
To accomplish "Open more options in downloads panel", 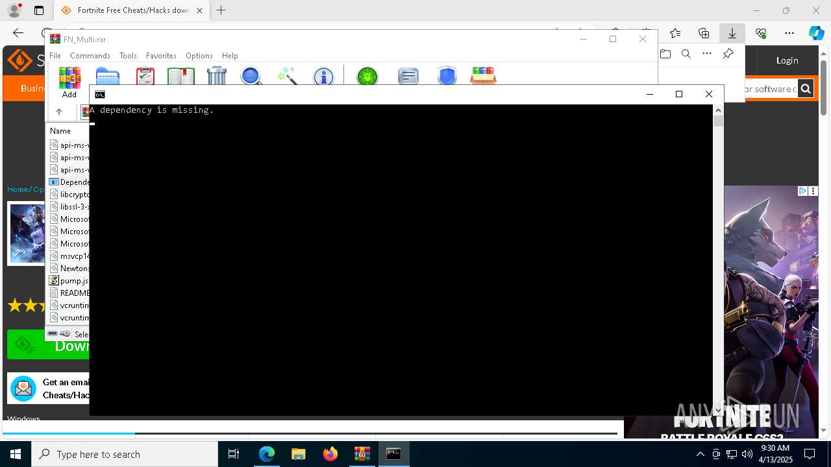I will 707,54.
